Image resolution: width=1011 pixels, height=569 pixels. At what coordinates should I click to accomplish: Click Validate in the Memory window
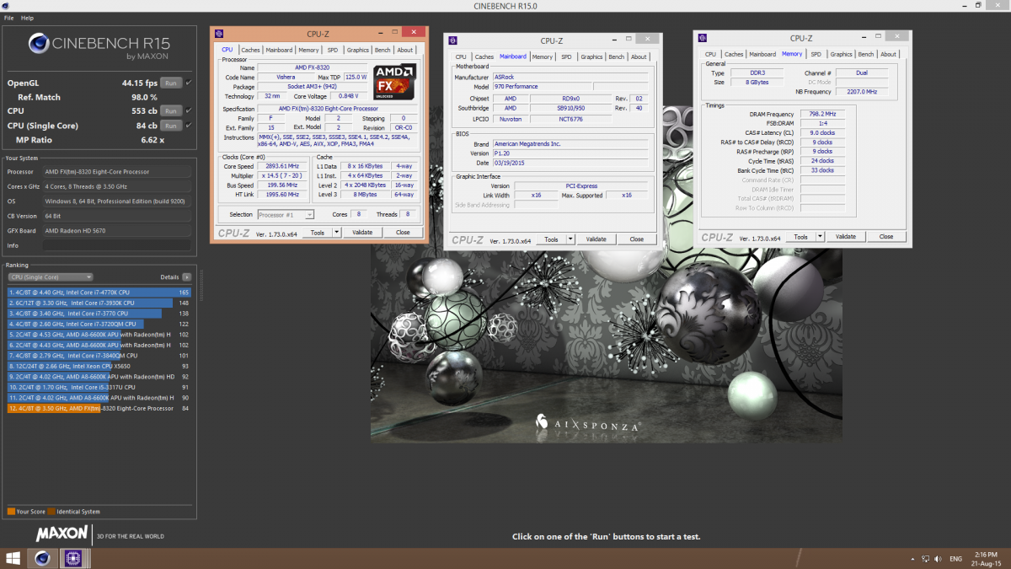point(845,237)
